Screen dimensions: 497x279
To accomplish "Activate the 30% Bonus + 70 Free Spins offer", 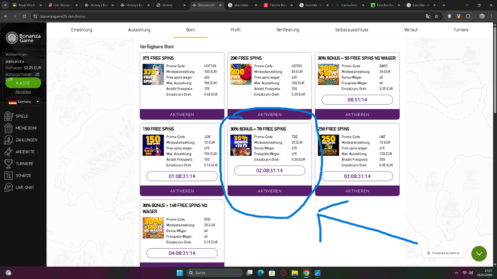I will pyautogui.click(x=270, y=191).
